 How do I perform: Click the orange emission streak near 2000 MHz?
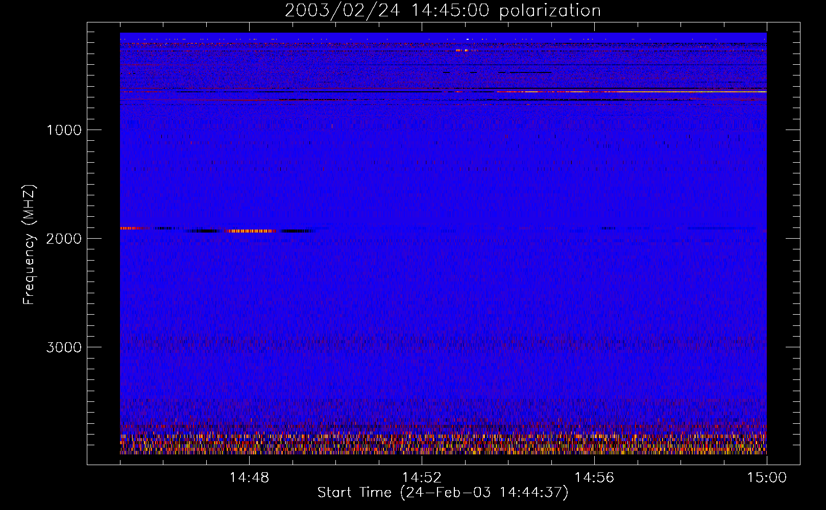(x=252, y=231)
